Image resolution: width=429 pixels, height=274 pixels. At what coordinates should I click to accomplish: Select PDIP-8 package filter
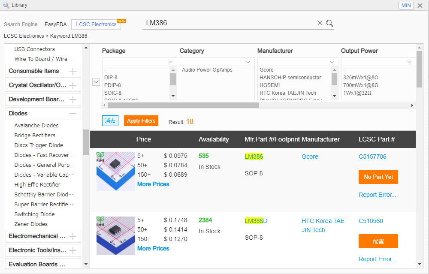coord(112,85)
